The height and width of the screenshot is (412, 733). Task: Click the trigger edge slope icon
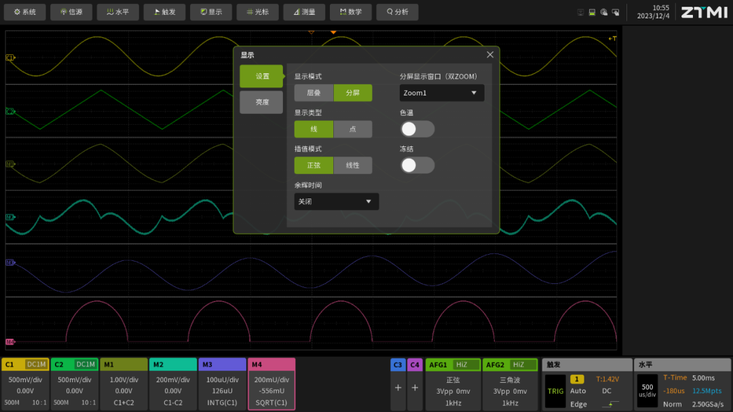tap(609, 404)
